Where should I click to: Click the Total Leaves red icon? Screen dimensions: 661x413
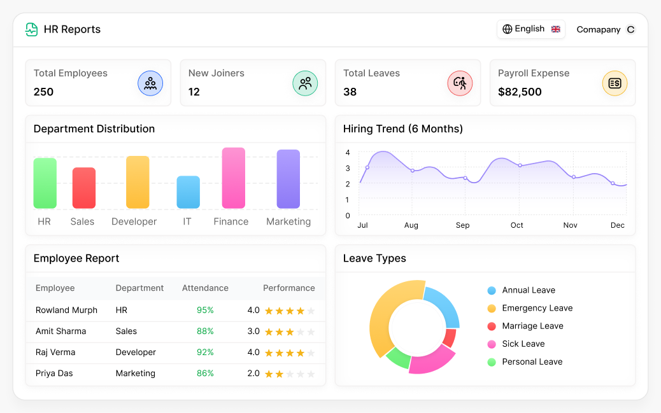click(460, 83)
